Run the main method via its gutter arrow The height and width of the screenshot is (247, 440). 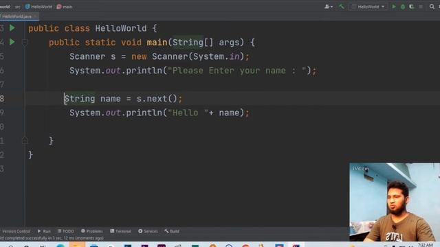tap(12, 42)
